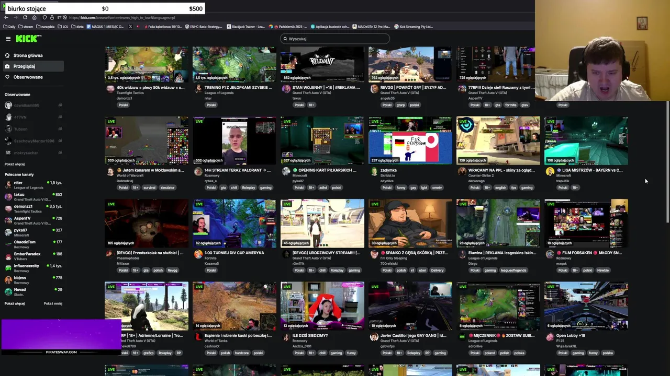Open the hamburger sidebar menu
This screenshot has height=376, width=670.
8,39
